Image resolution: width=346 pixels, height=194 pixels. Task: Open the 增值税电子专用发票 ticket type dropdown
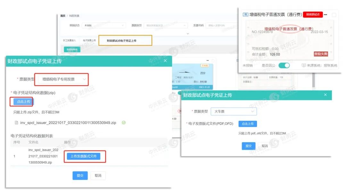62,79
